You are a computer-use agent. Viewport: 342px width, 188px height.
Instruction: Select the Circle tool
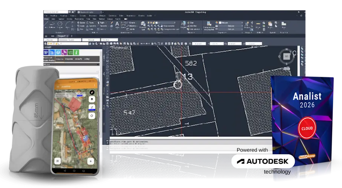pyautogui.click(x=60, y=25)
